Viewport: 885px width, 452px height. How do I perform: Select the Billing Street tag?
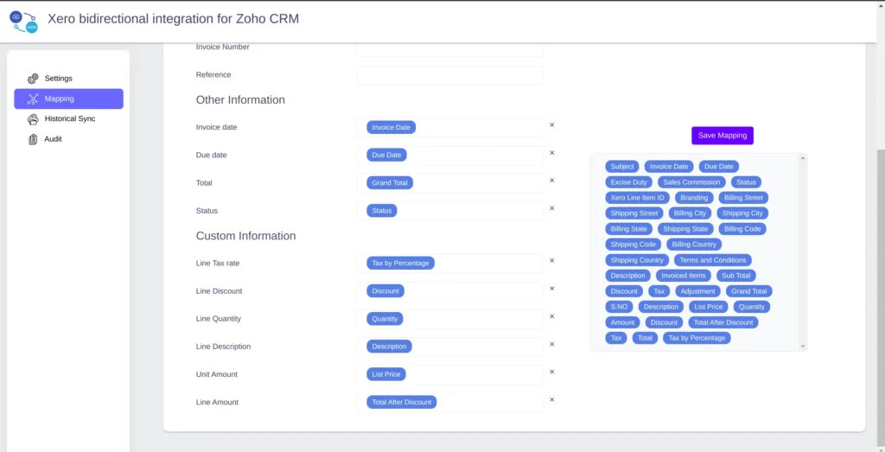point(743,198)
